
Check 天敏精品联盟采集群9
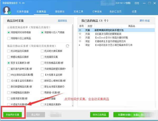click(42, 69)
